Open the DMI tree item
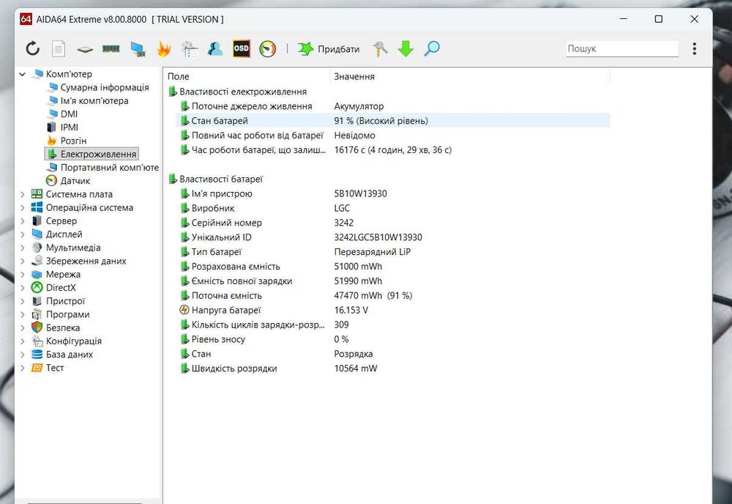This screenshot has width=732, height=504. 62,114
